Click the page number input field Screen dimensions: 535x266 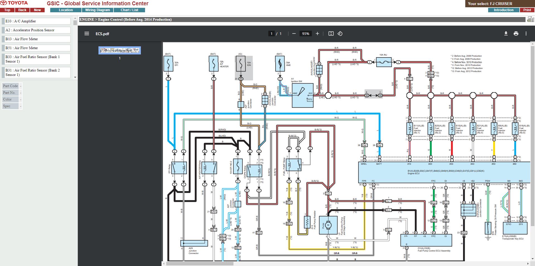click(271, 33)
